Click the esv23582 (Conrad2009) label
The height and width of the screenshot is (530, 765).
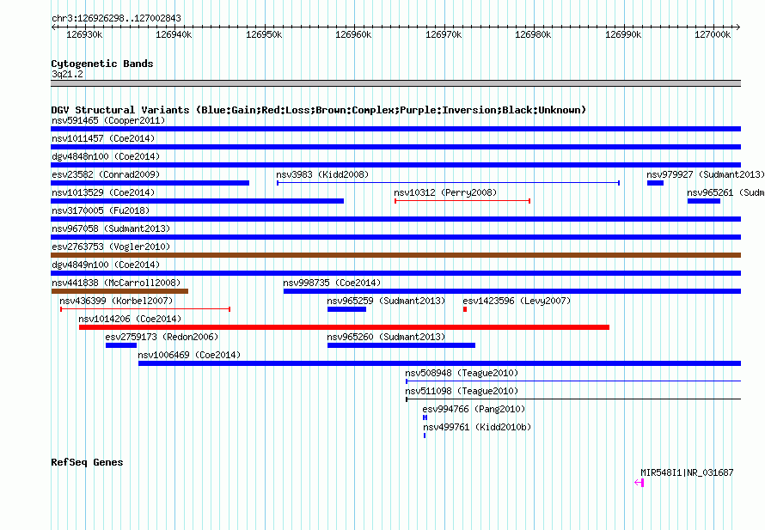click(106, 174)
